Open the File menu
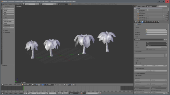The height and width of the screenshot is (95, 170). click(x=6, y=4)
